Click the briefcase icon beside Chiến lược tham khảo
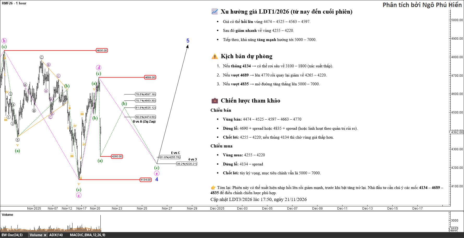Screen dimensions: 464x238 214,101
